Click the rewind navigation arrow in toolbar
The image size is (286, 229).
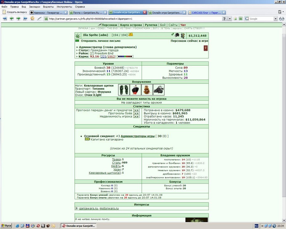coord(5,18)
